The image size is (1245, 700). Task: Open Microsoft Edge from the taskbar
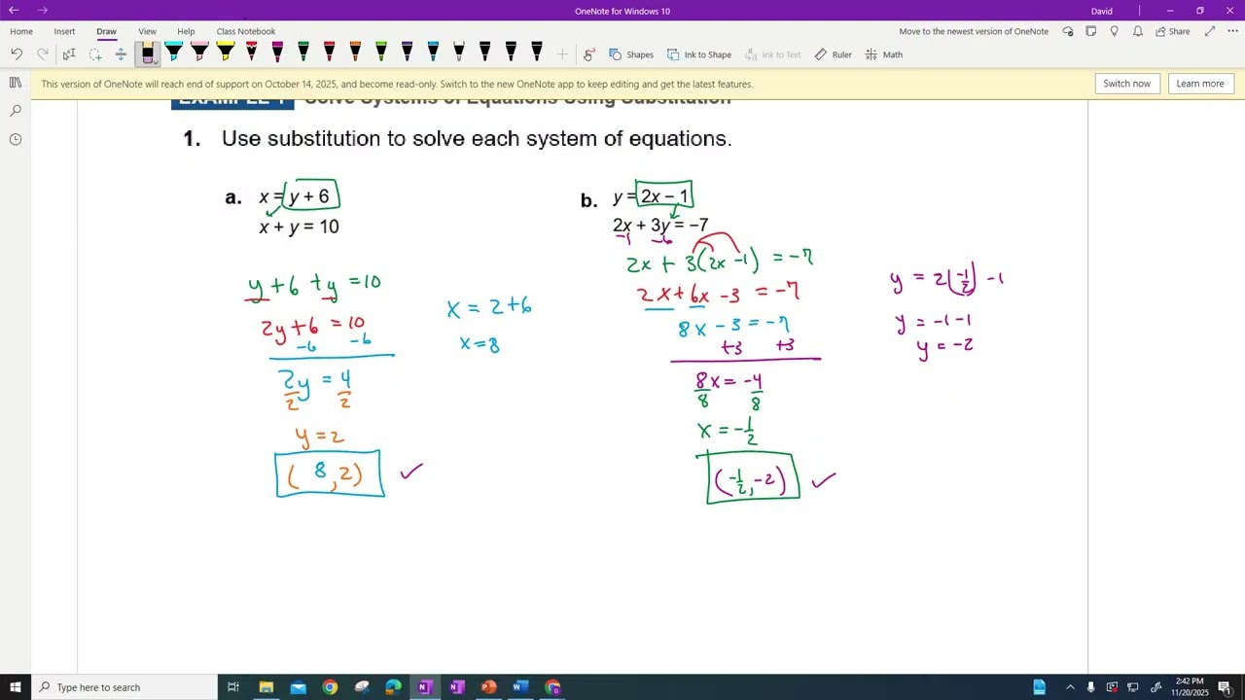(393, 687)
